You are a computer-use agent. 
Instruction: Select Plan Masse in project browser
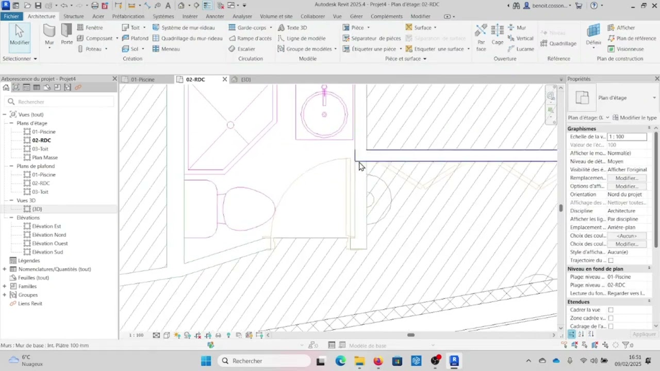click(x=45, y=158)
